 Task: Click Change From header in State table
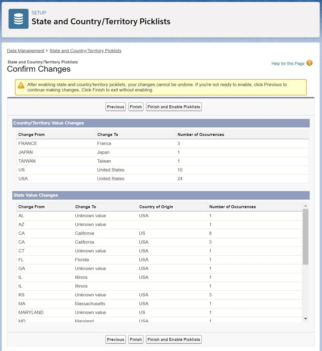click(x=31, y=207)
